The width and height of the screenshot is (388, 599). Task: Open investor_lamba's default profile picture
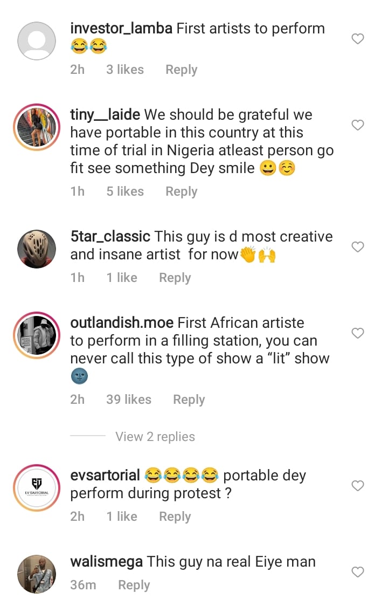[x=37, y=41]
